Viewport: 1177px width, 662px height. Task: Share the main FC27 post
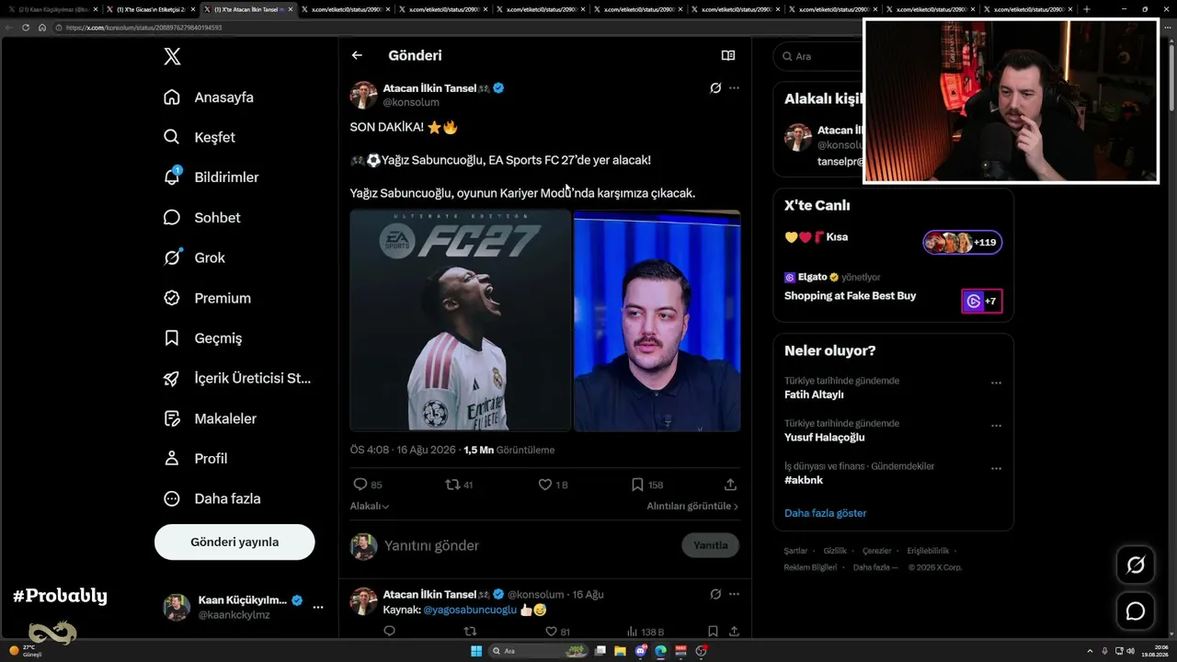point(731,485)
